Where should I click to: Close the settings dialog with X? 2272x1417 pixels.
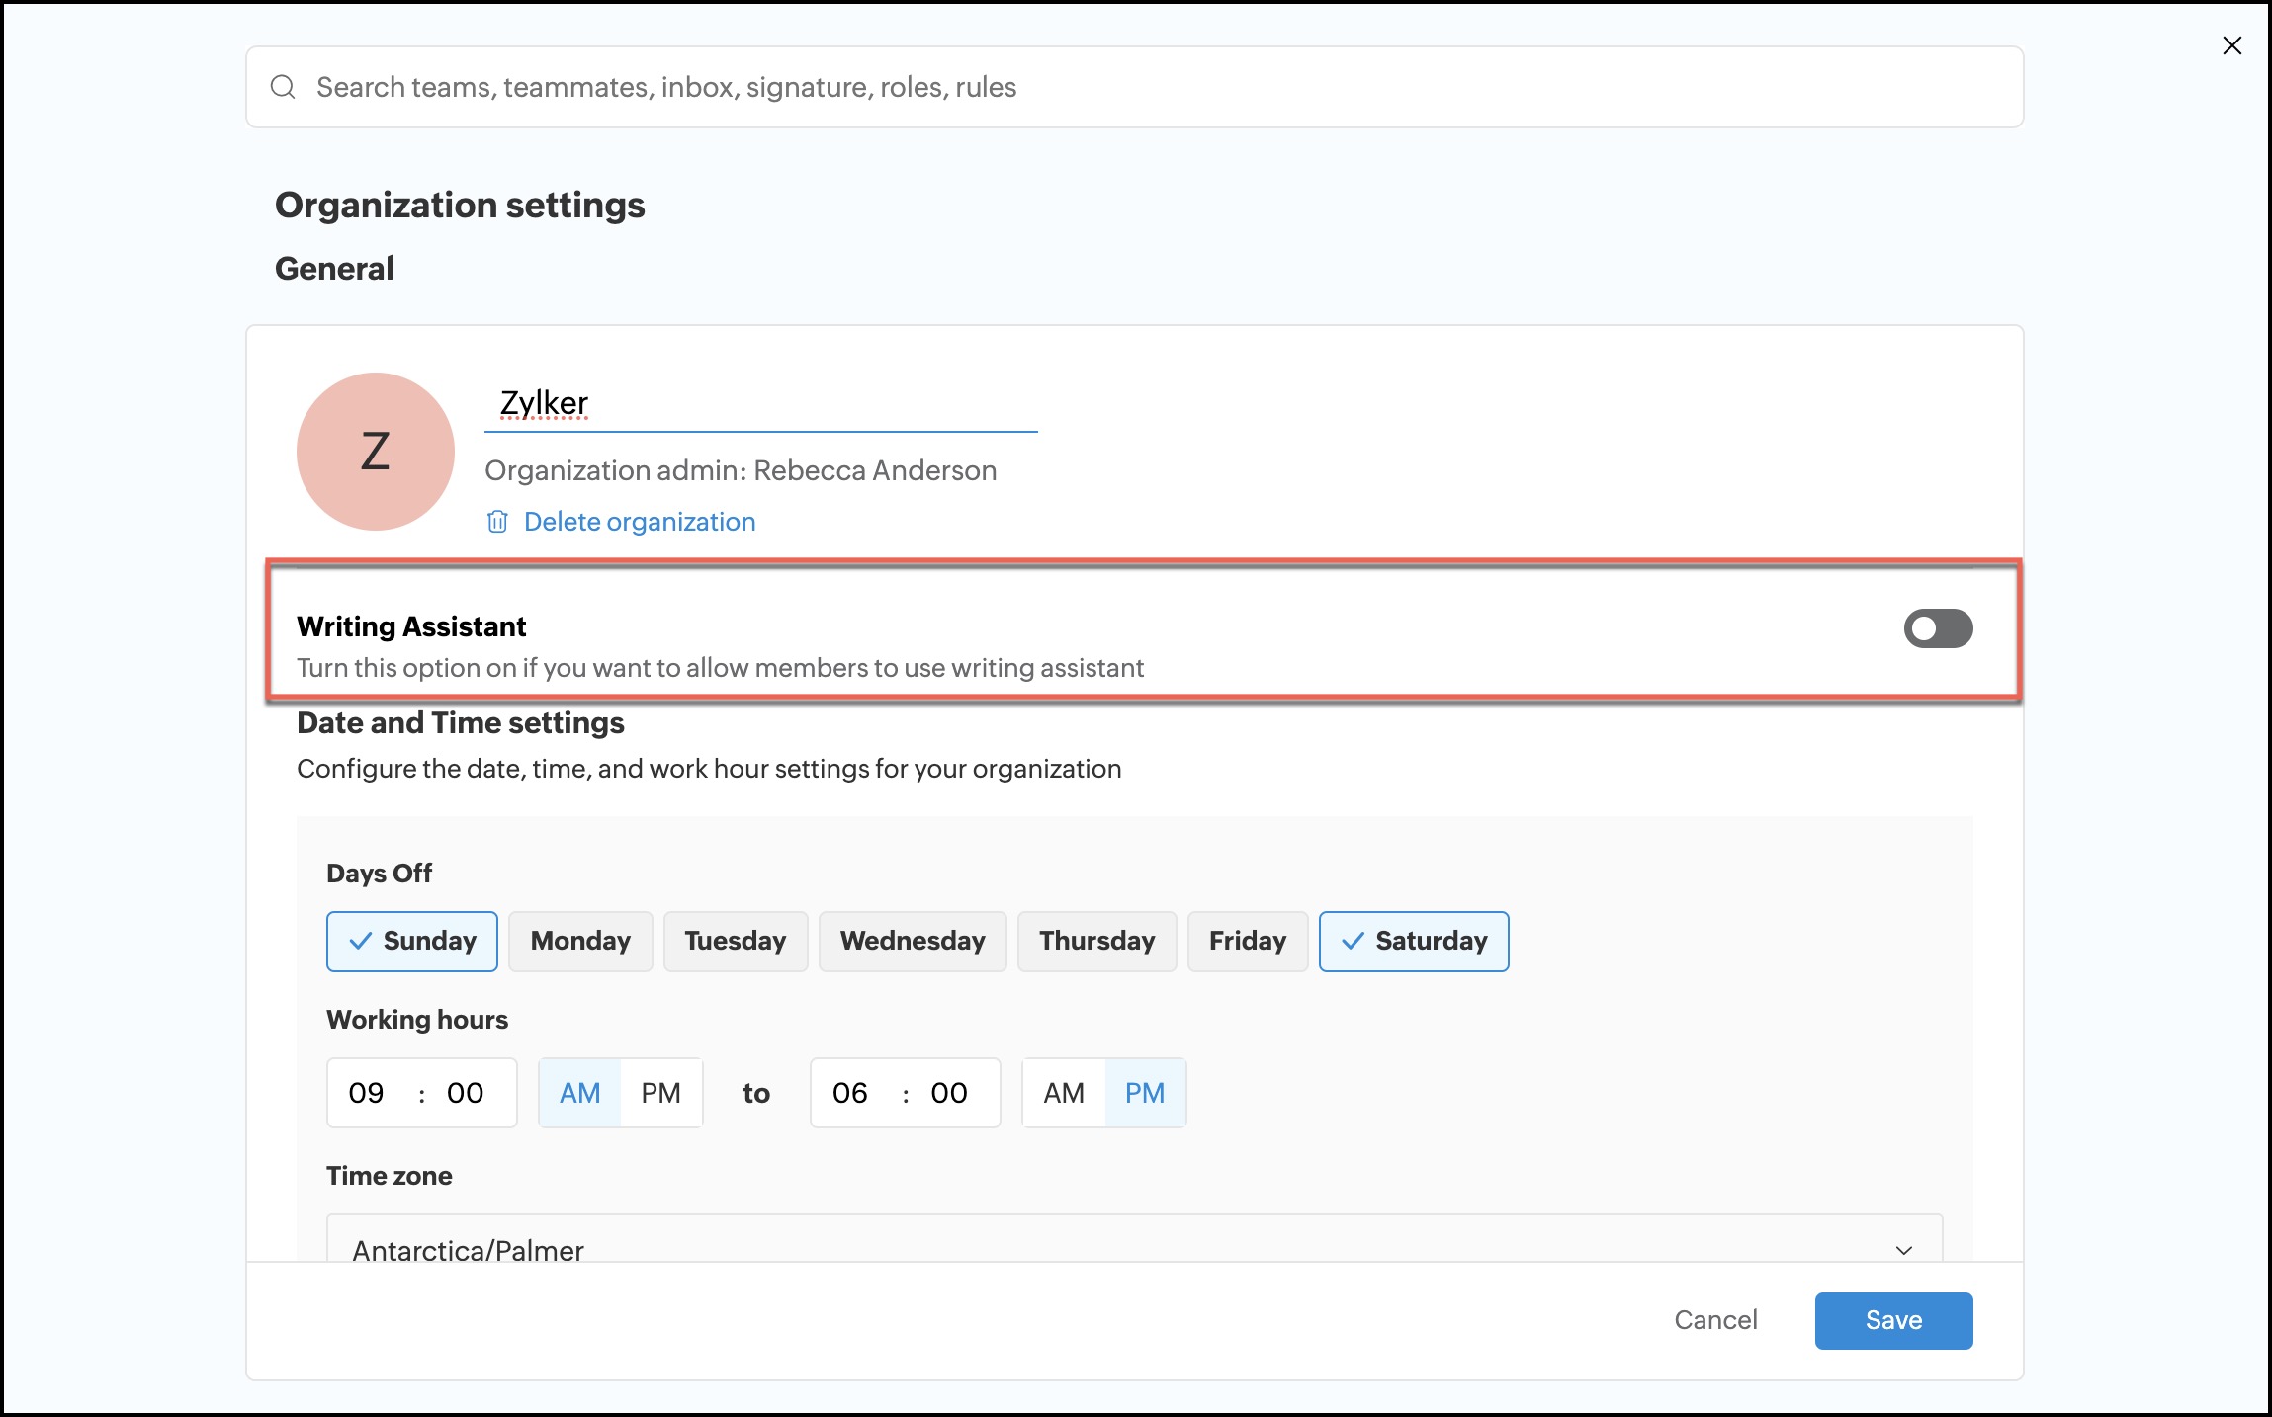pos(2231,45)
